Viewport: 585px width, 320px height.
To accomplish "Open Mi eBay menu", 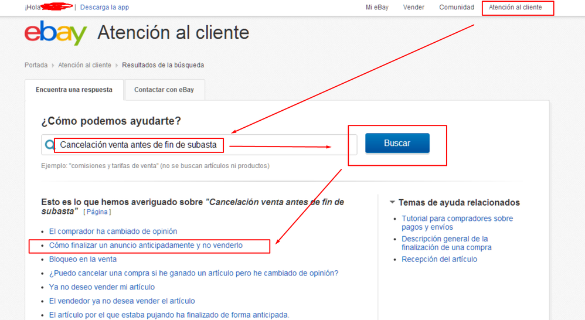I will pyautogui.click(x=377, y=7).
